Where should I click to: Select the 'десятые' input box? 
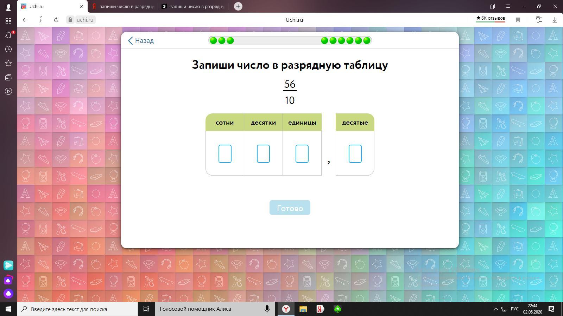[355, 154]
